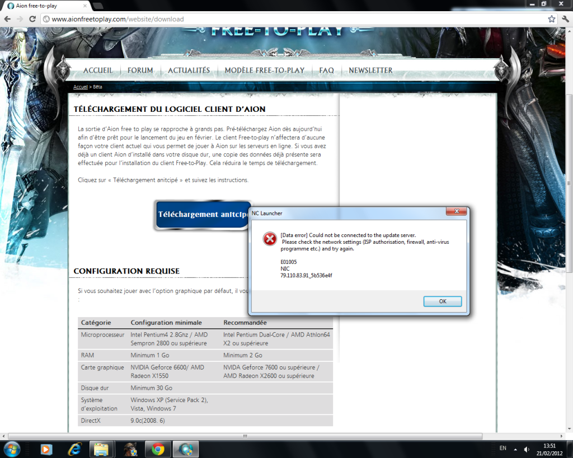
Task: Click the Téléchargement anticipé download button
Action: [x=203, y=215]
